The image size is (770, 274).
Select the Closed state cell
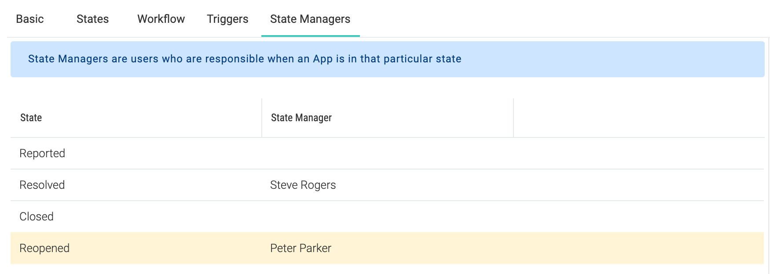point(37,216)
